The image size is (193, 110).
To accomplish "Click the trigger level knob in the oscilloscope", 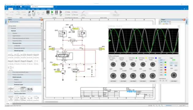I will [x=174, y=75].
